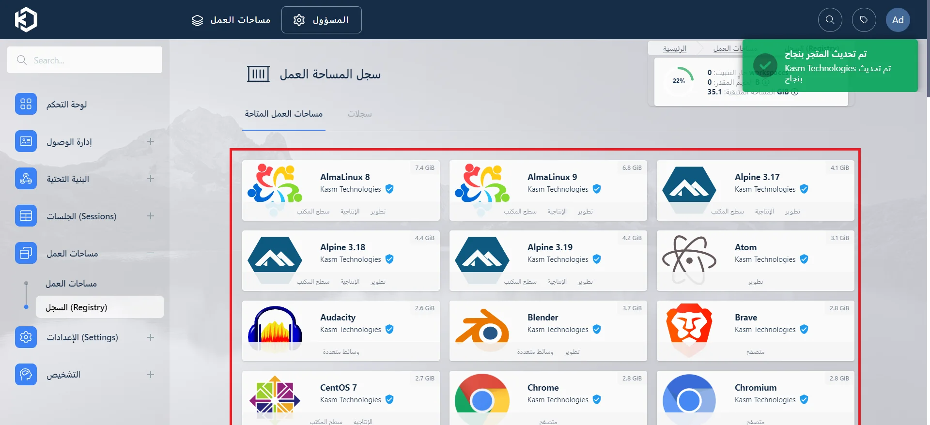Click the 22% circular progress indicator
The image size is (930, 425).
679,81
